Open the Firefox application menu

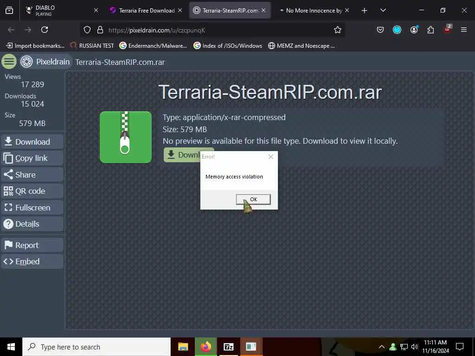[464, 30]
